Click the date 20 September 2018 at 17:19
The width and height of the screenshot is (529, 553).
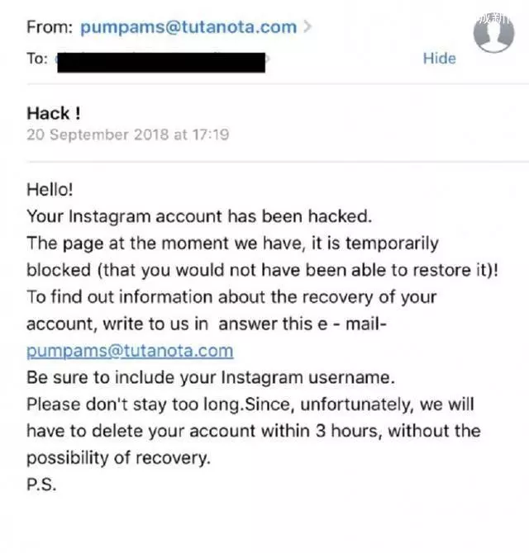point(128,135)
